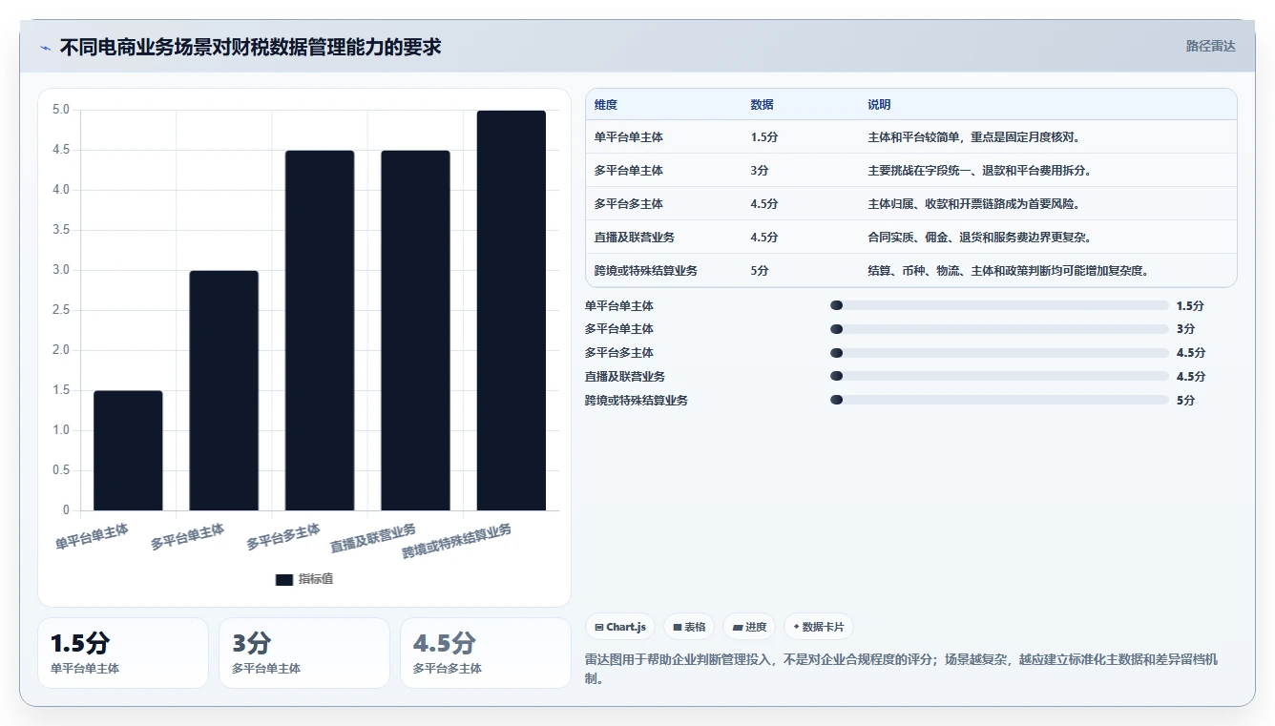Image resolution: width=1275 pixels, height=726 pixels.
Task: Click the 4.5分 多平台多主体 data card
Action: coord(486,653)
